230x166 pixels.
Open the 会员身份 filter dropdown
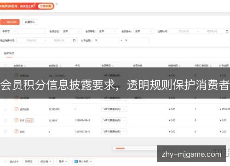tap(144, 31)
